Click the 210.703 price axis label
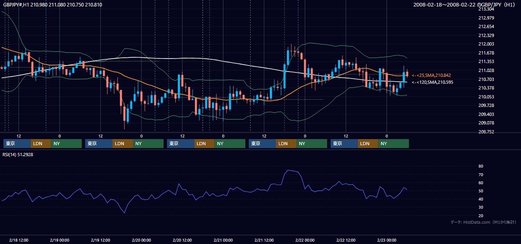 (x=486, y=79)
